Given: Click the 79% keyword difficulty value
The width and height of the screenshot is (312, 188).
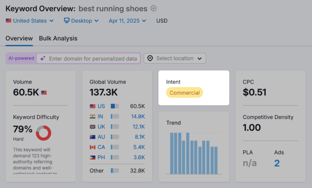Looking at the screenshot, I should [x=23, y=129].
